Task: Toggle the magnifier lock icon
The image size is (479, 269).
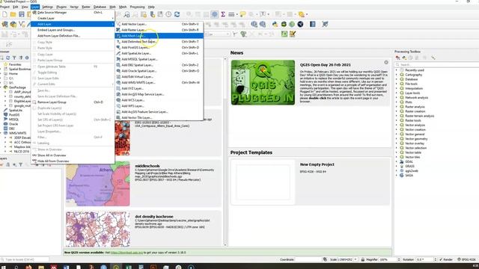Action: (362, 259)
